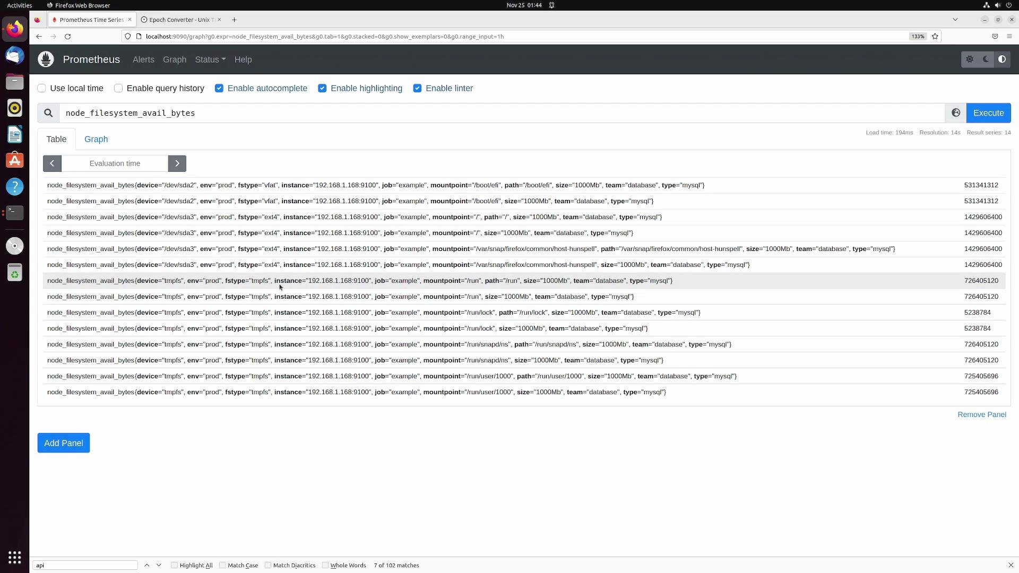
Task: Disable autocomplete checkbox
Action: coord(219,89)
